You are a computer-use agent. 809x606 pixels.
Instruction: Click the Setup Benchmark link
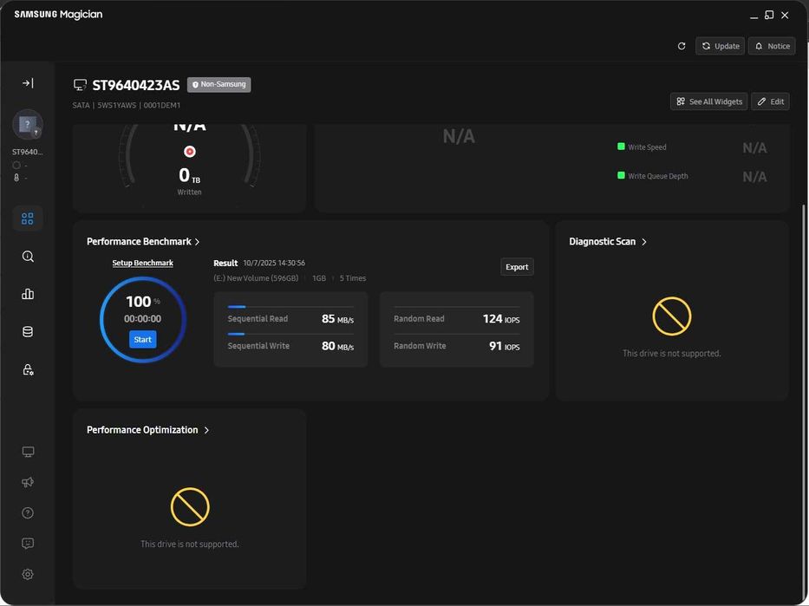[143, 263]
